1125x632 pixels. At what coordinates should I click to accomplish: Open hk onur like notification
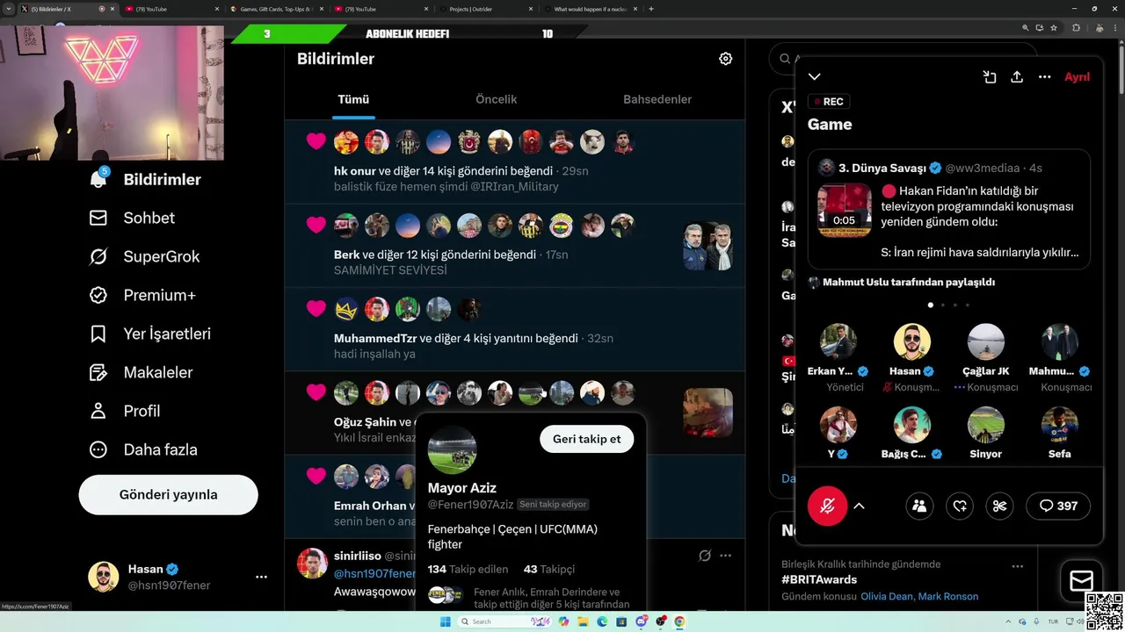(x=515, y=162)
